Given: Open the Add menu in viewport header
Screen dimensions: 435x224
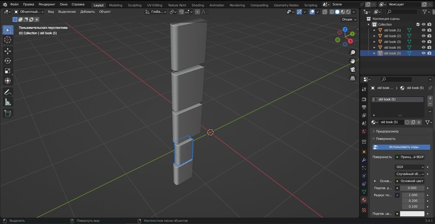Looking at the screenshot, I should click(87, 12).
